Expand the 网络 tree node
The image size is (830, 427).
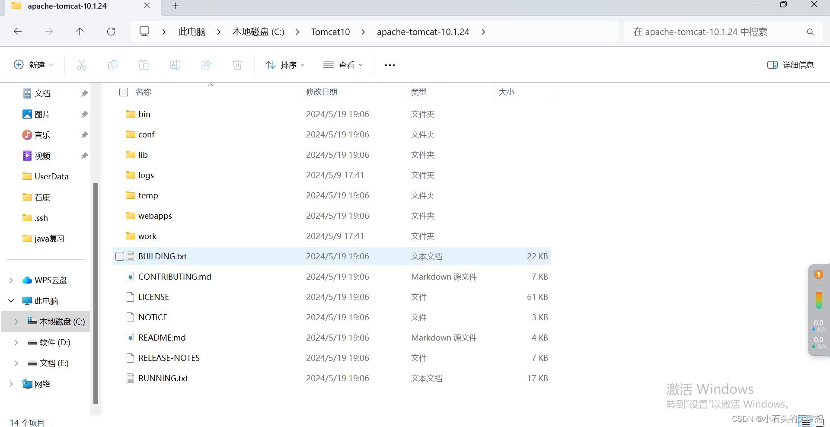pyautogui.click(x=11, y=384)
